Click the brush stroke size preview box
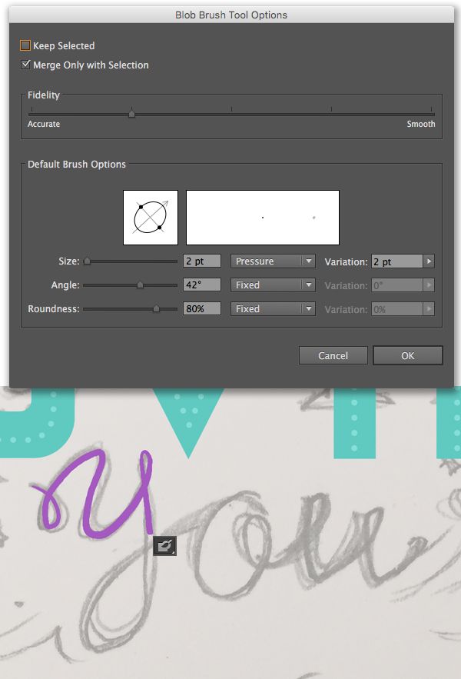Screen dimensions: 461x679 (x=263, y=218)
